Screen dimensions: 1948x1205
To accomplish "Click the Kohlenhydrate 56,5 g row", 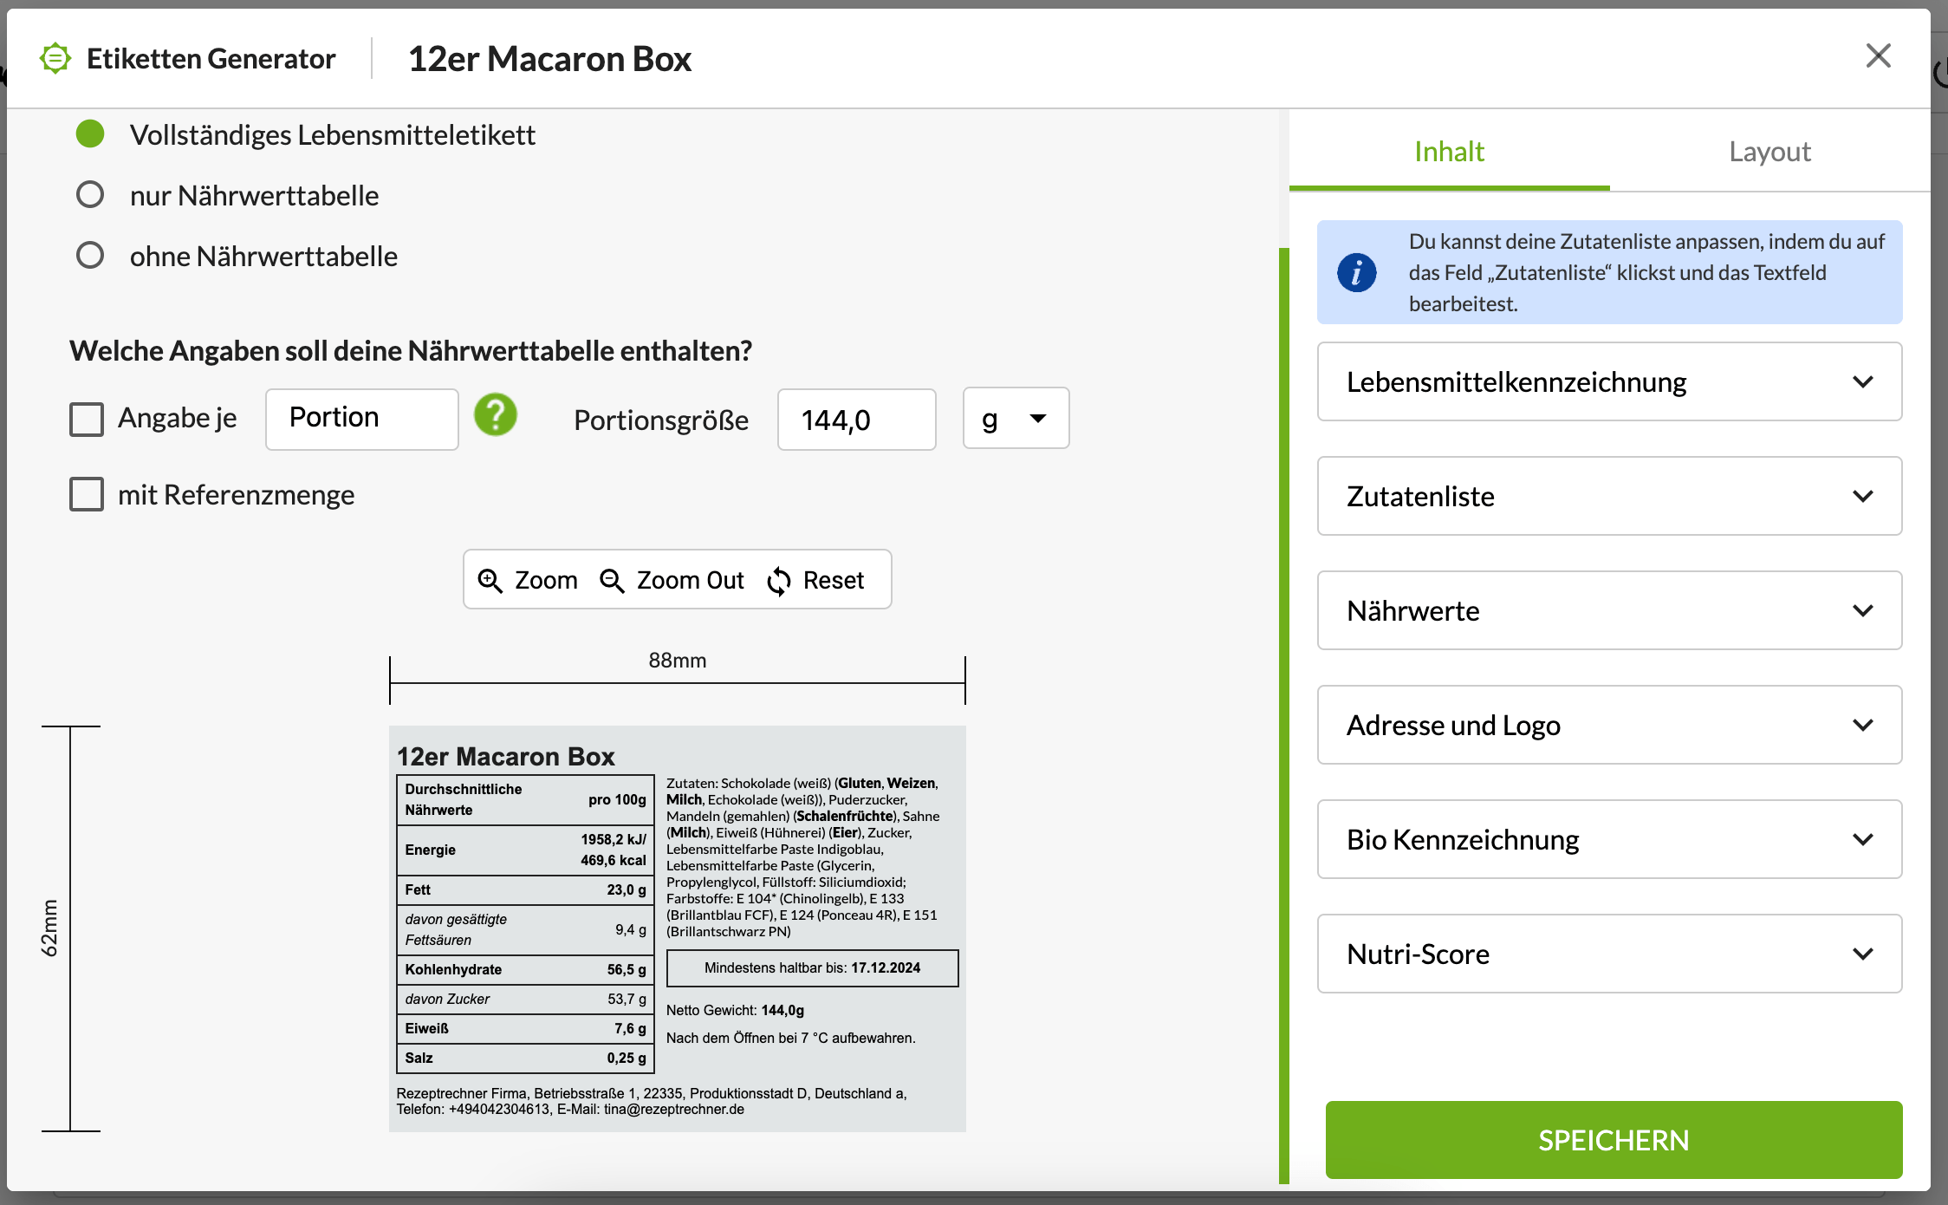I will click(x=526, y=970).
